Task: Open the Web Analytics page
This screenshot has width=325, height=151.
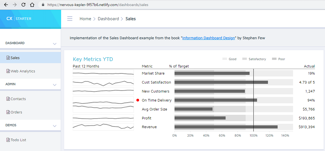Action: pos(21,71)
